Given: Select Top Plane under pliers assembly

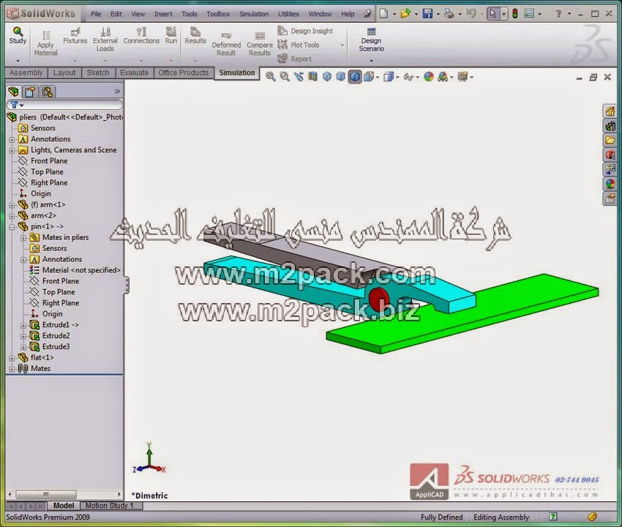Looking at the screenshot, I should point(41,172).
